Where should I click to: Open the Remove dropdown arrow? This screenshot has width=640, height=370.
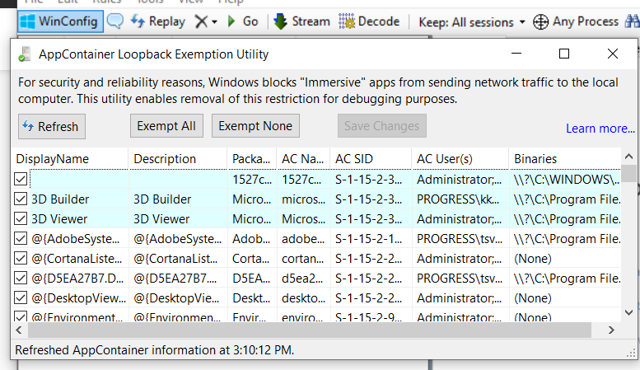214,21
